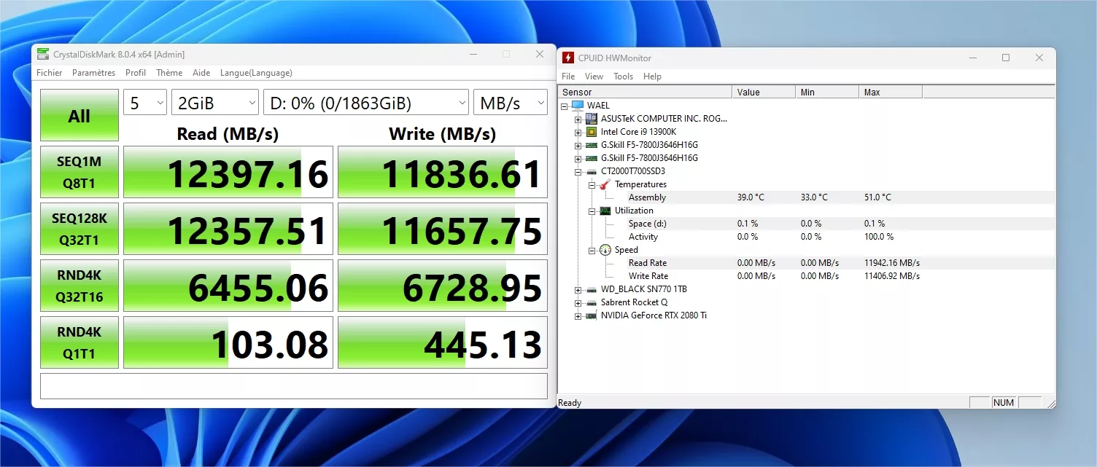Open the 2GiB test size dropdown
Screen dimensions: 1097x467
[x=215, y=103]
